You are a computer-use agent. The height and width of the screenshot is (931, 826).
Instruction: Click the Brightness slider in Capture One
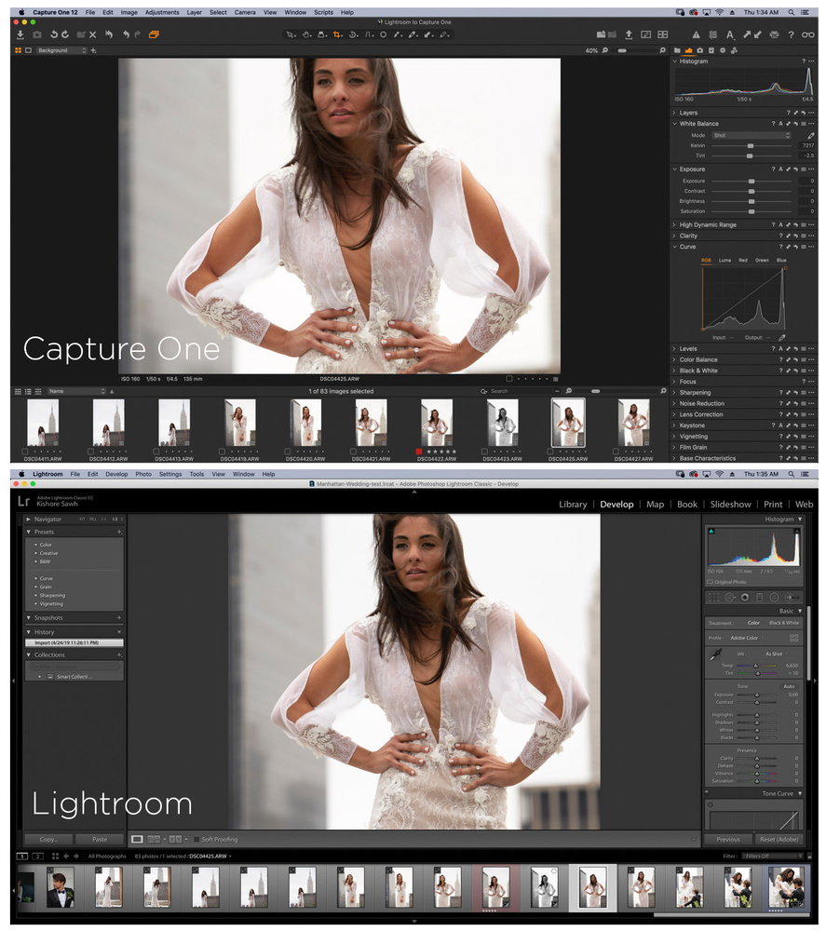coord(752,201)
